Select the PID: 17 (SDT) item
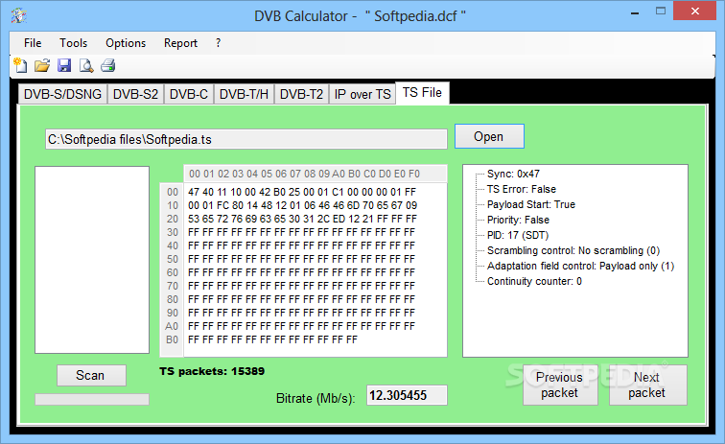The height and width of the screenshot is (444, 725). [x=518, y=235]
